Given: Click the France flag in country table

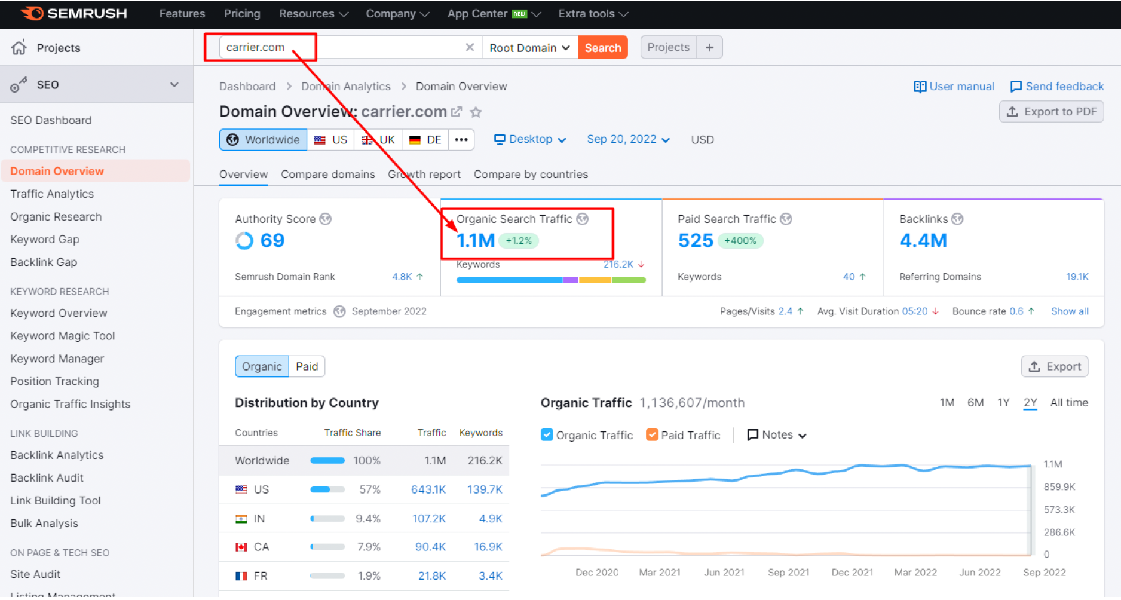Looking at the screenshot, I should (241, 576).
